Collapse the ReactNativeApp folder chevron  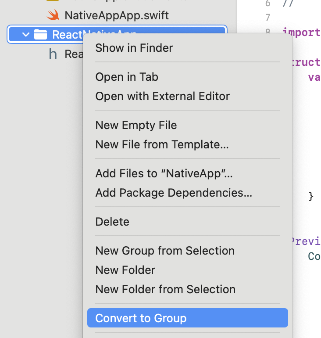tap(25, 35)
